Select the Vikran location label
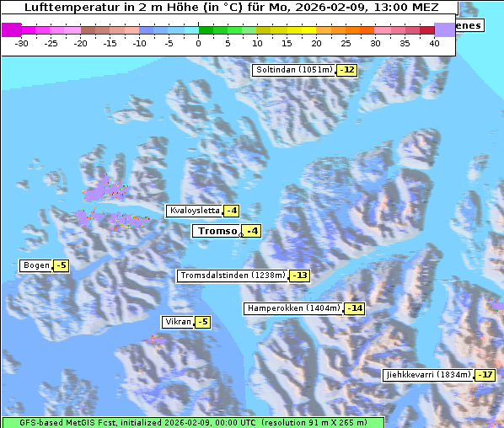504x428 pixels. pos(178,322)
